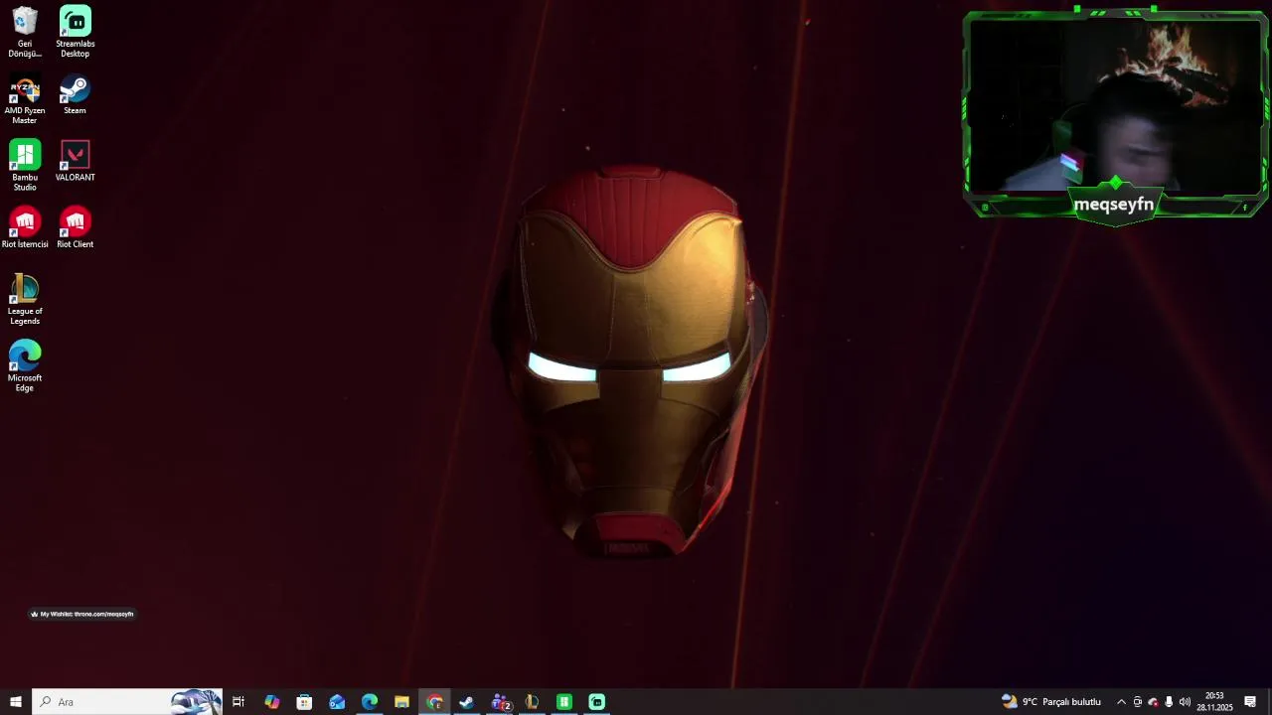Switch to Bambu Studio on the taskbar
The image size is (1272, 715).
(x=563, y=702)
